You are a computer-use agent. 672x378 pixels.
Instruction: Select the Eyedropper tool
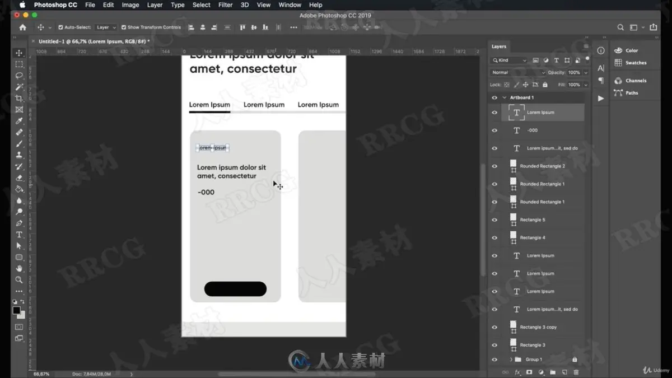click(x=19, y=121)
